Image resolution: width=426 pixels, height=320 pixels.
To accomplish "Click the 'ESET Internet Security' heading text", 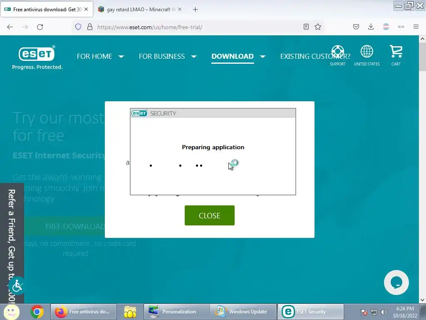I will (59, 155).
